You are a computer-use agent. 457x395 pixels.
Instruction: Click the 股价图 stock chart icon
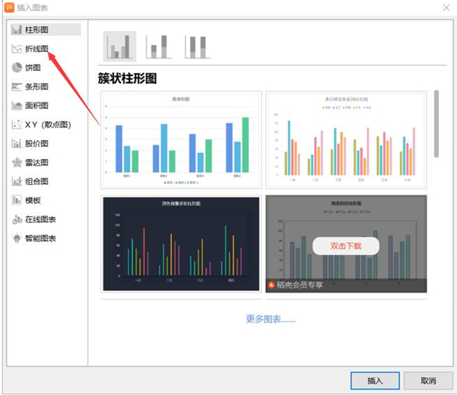[17, 143]
